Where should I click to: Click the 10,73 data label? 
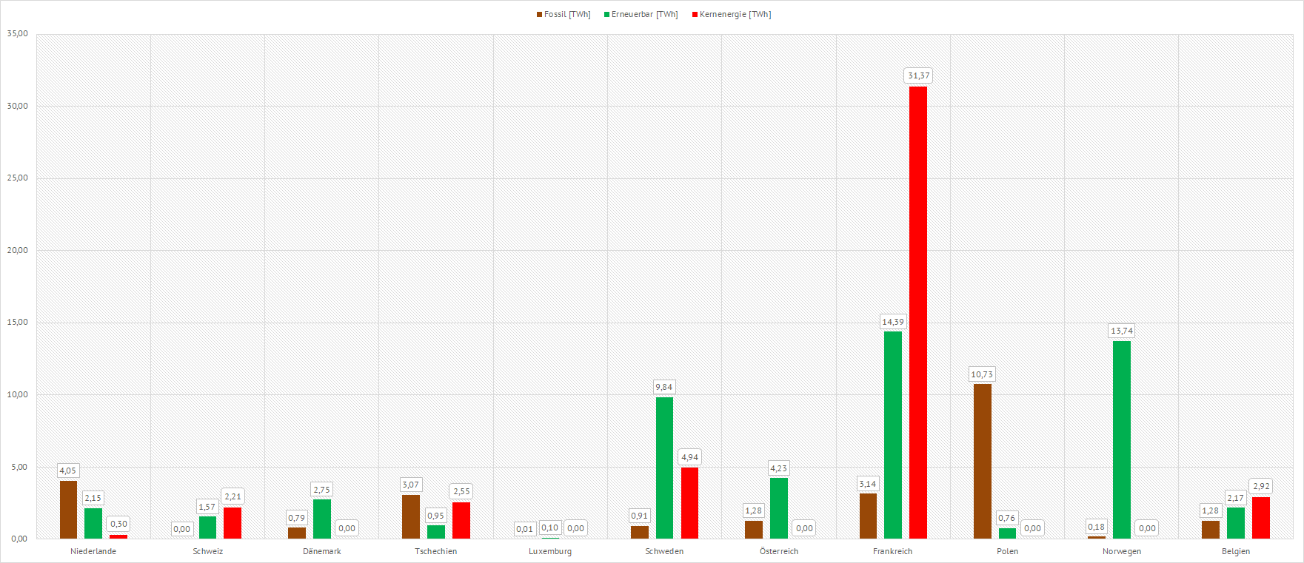tap(982, 374)
